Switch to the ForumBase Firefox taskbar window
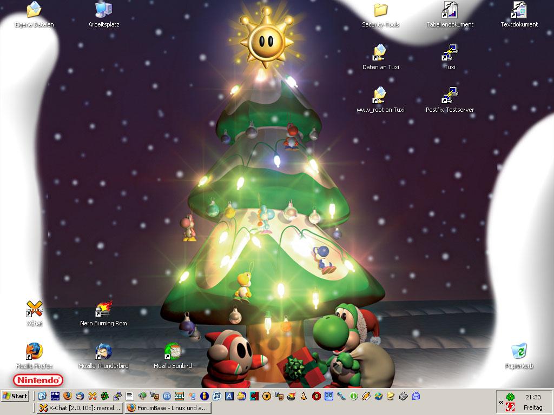 (x=168, y=408)
